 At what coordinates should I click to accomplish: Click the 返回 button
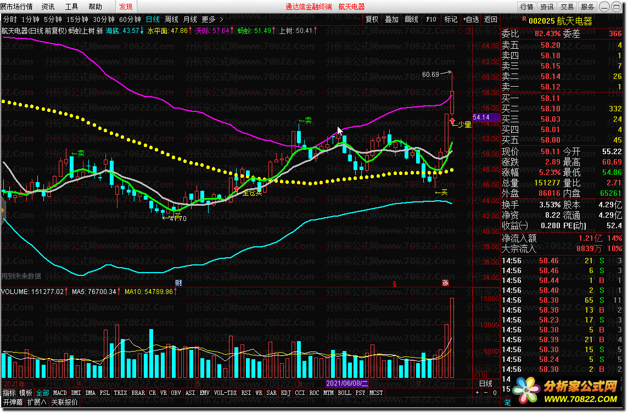coord(491,19)
